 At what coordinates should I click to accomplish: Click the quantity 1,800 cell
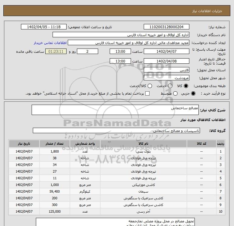coord(55,151)
